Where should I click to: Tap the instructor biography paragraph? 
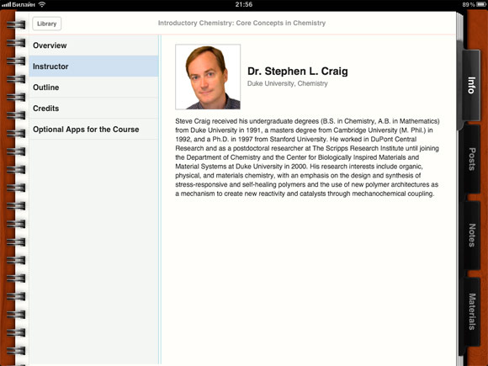(307, 157)
